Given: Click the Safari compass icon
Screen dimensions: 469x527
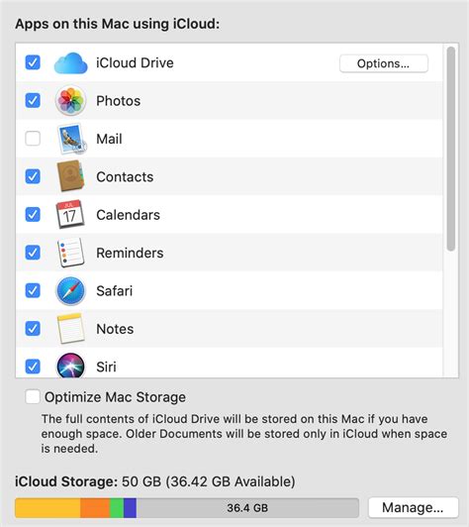Looking at the screenshot, I should click(x=70, y=290).
